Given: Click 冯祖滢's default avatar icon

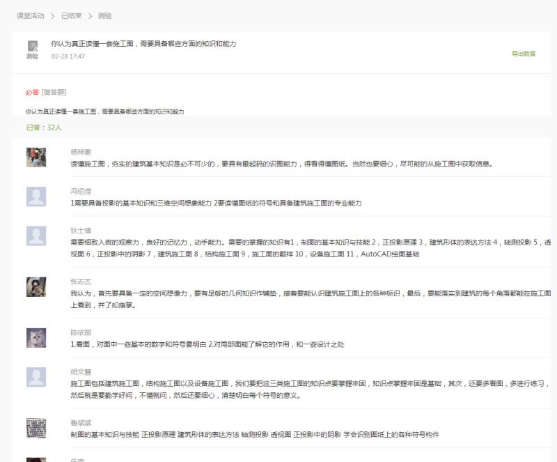Looking at the screenshot, I should 36,197.
